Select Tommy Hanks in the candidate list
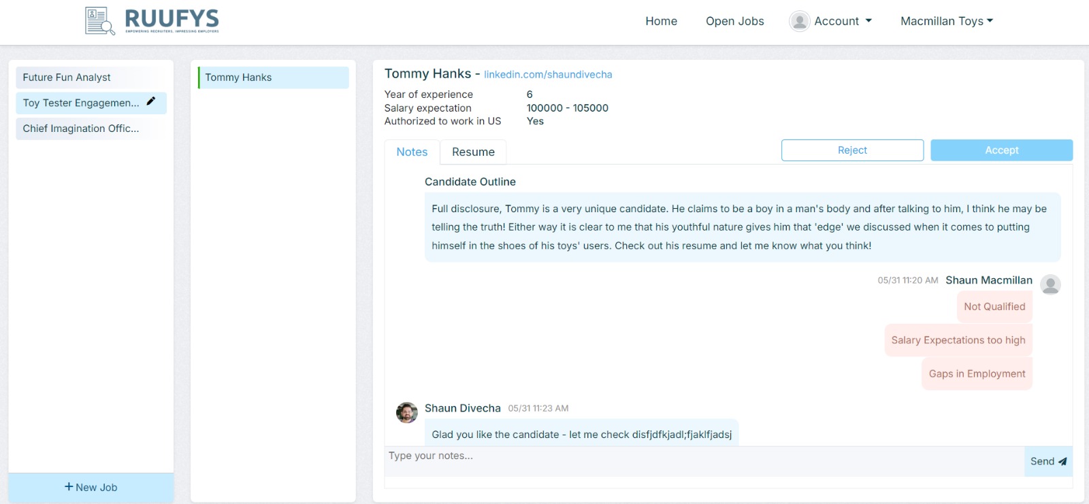 pyautogui.click(x=273, y=78)
